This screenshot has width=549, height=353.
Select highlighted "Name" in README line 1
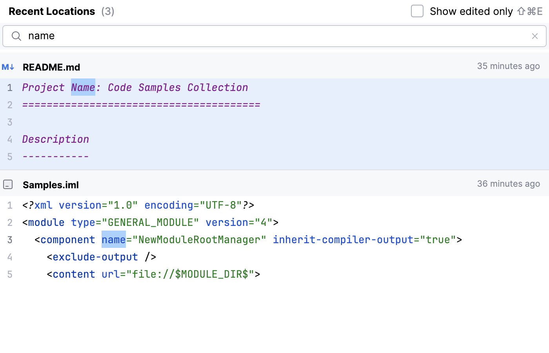pyautogui.click(x=83, y=87)
